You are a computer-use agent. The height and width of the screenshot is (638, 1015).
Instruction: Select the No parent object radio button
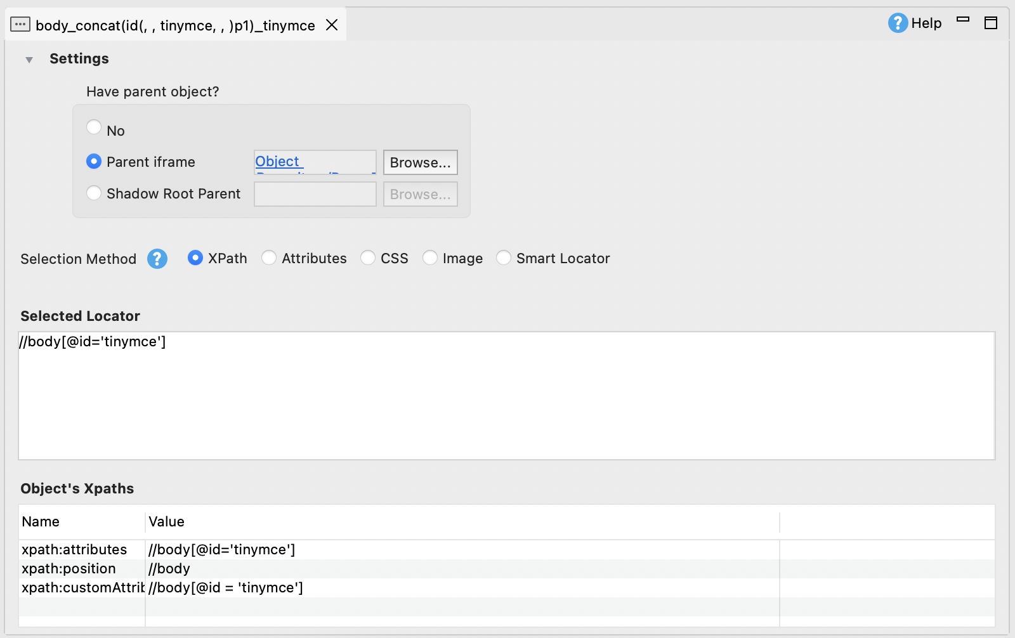point(94,127)
